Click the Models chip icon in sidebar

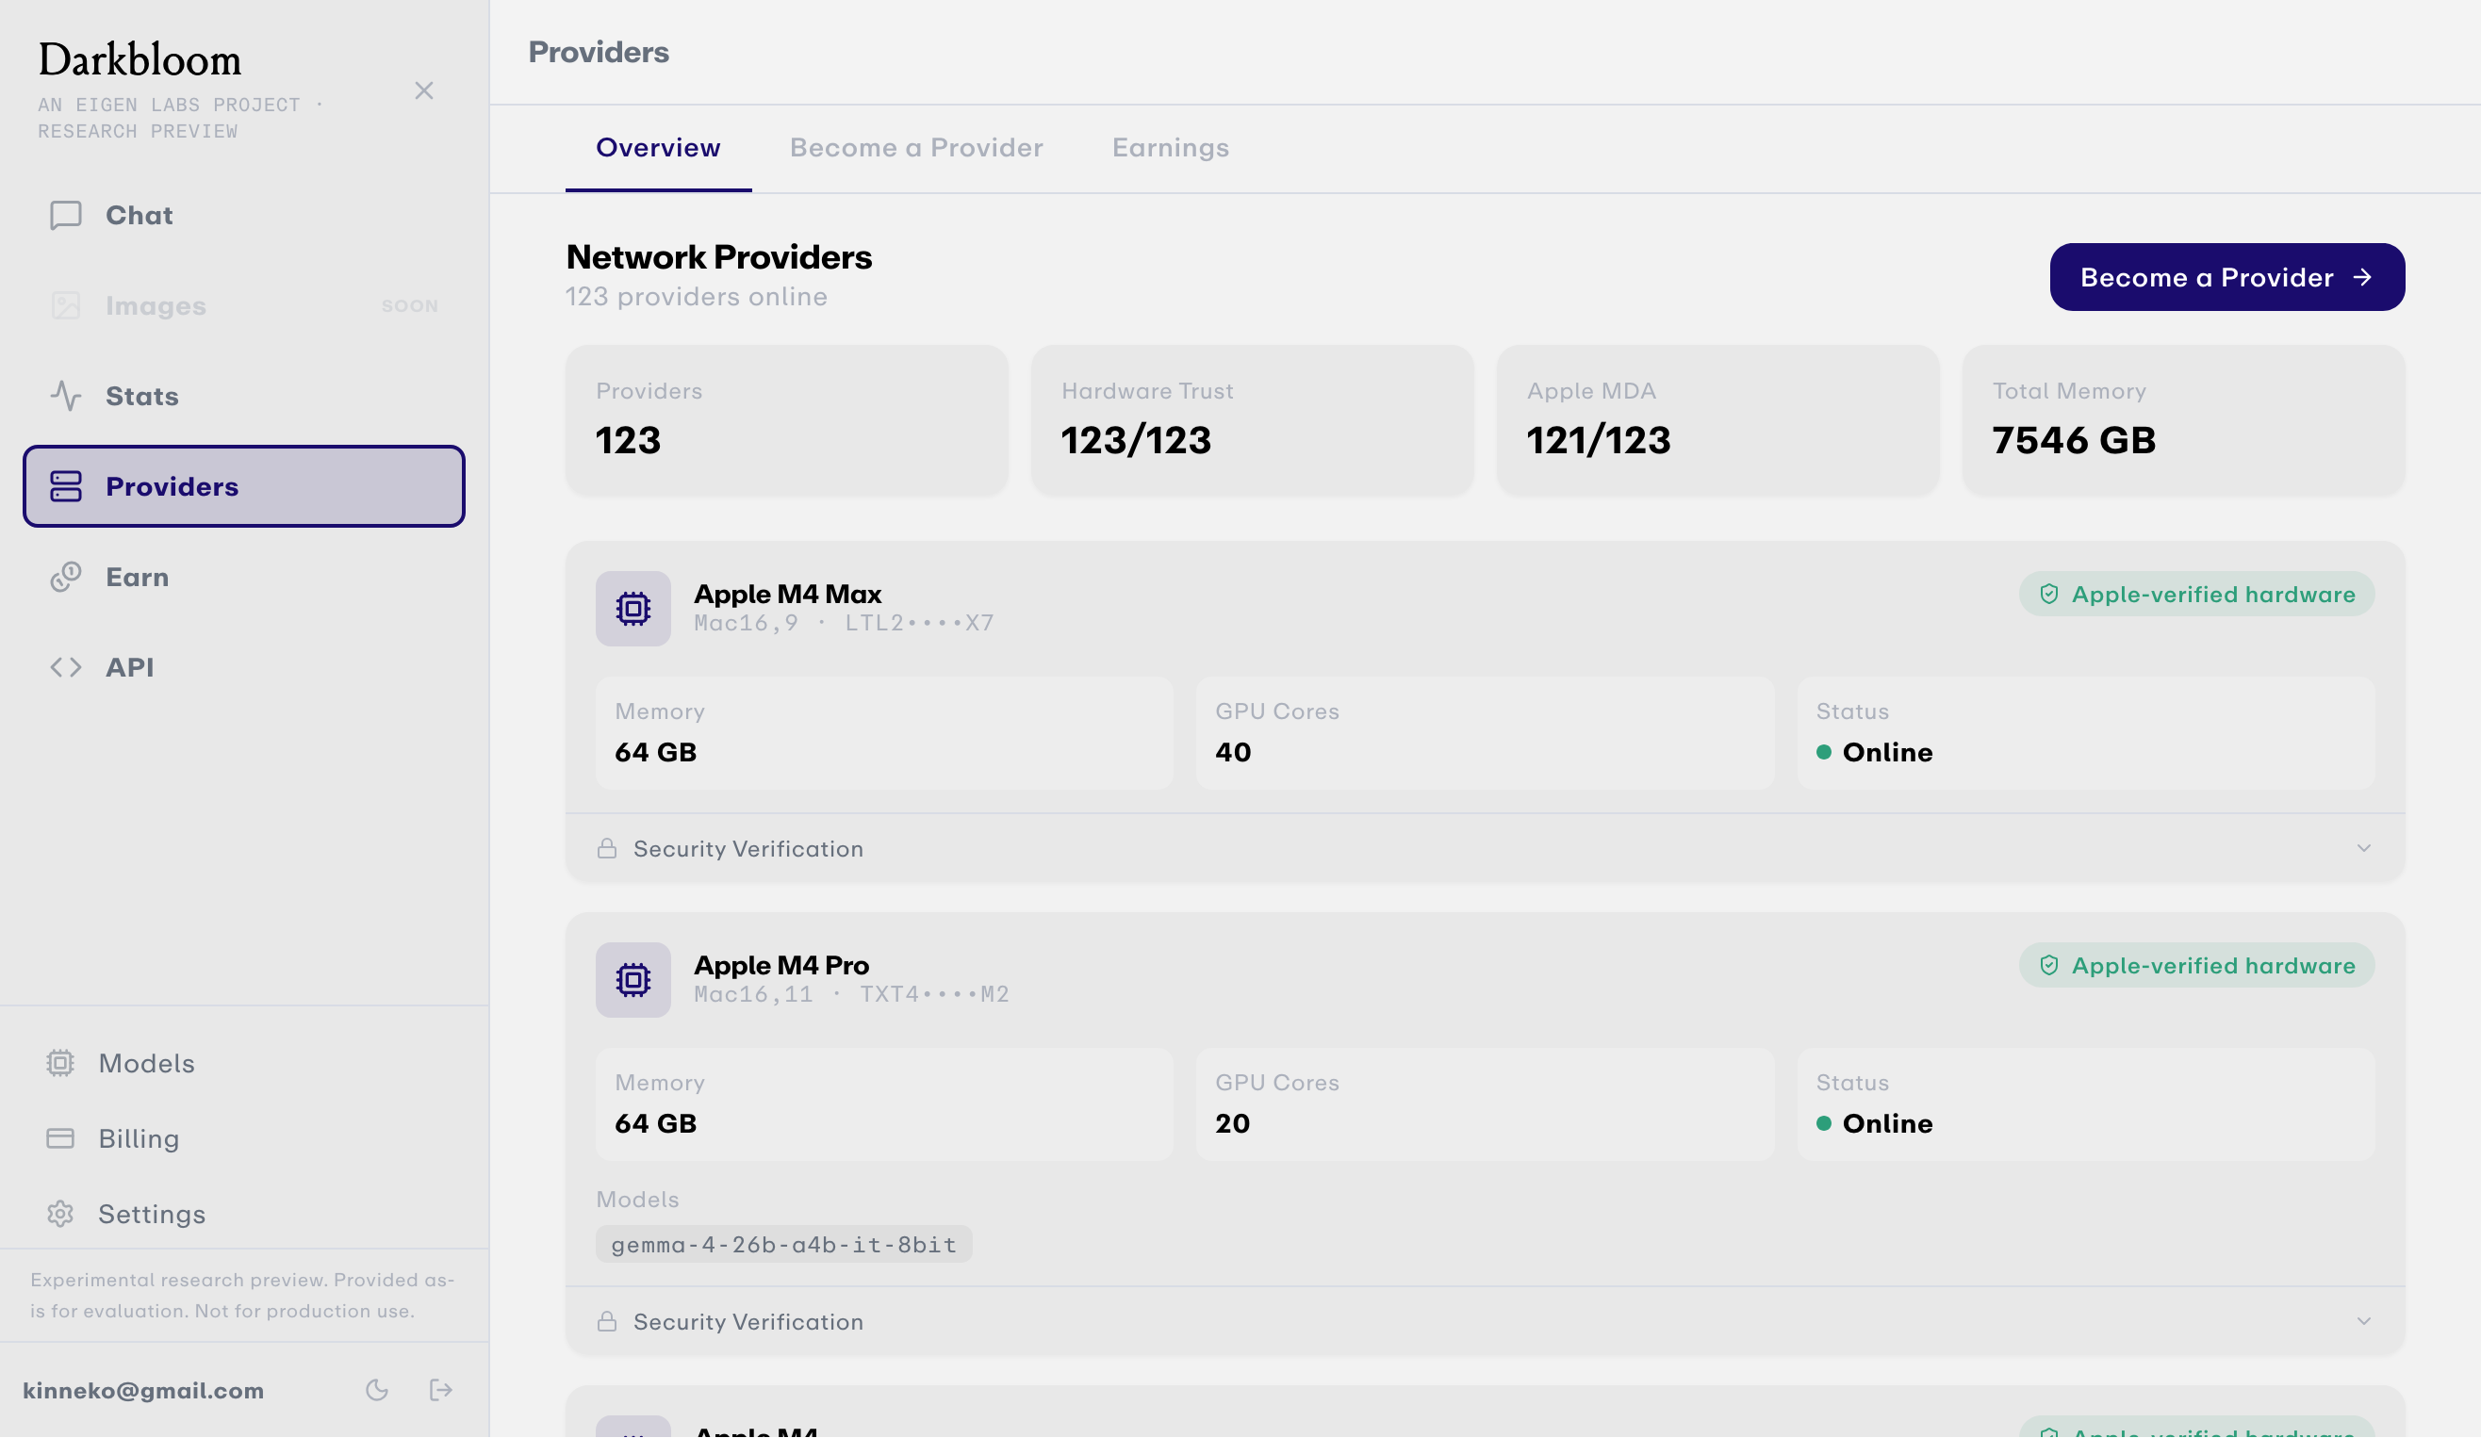tap(60, 1064)
